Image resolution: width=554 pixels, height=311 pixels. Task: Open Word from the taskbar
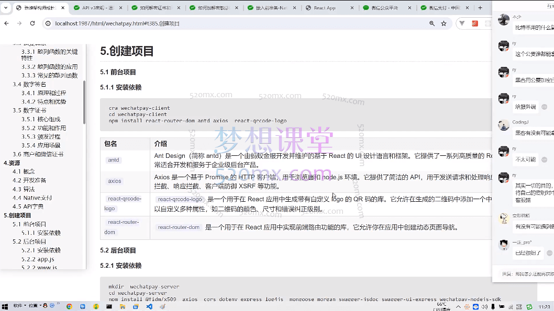(135, 306)
